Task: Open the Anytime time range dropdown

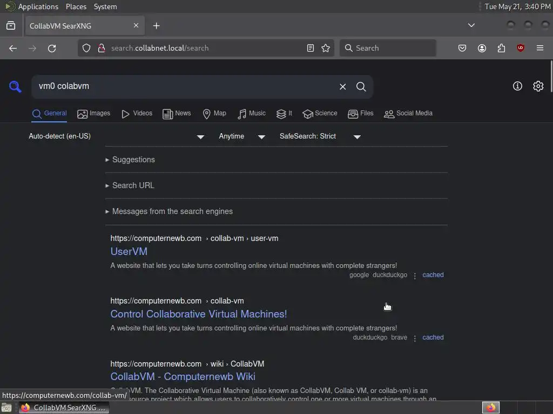Action: click(x=242, y=136)
